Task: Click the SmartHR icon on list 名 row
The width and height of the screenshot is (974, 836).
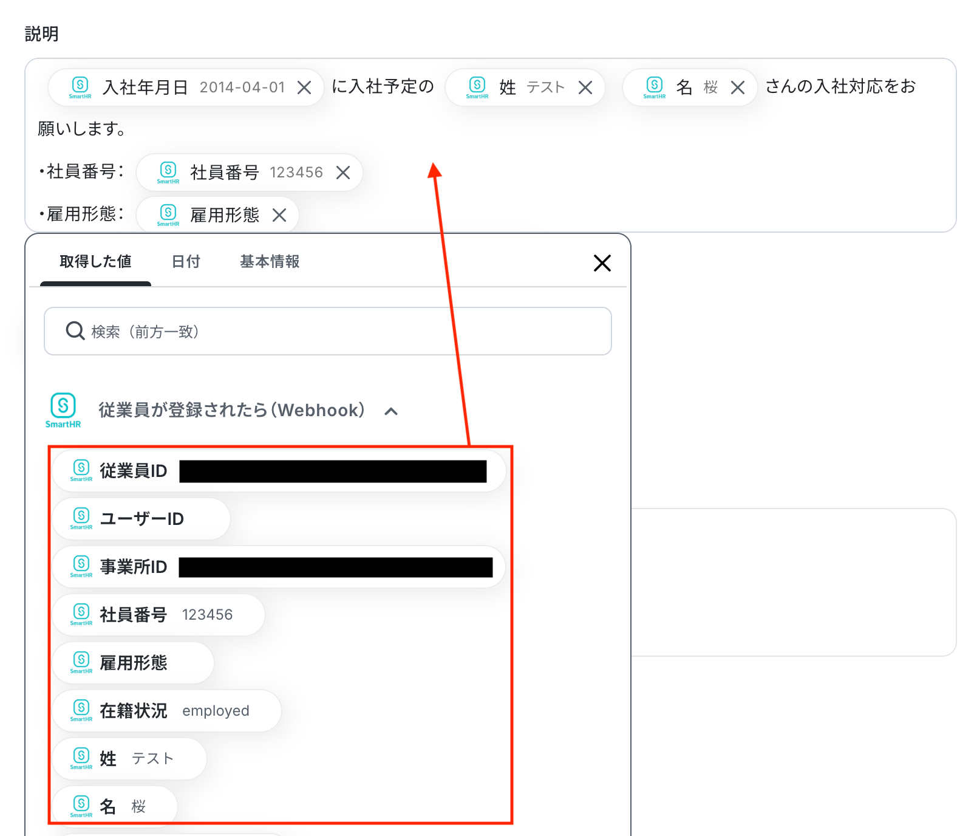Action: click(81, 806)
